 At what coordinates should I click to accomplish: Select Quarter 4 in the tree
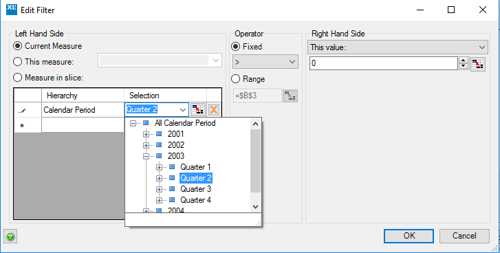coord(195,200)
